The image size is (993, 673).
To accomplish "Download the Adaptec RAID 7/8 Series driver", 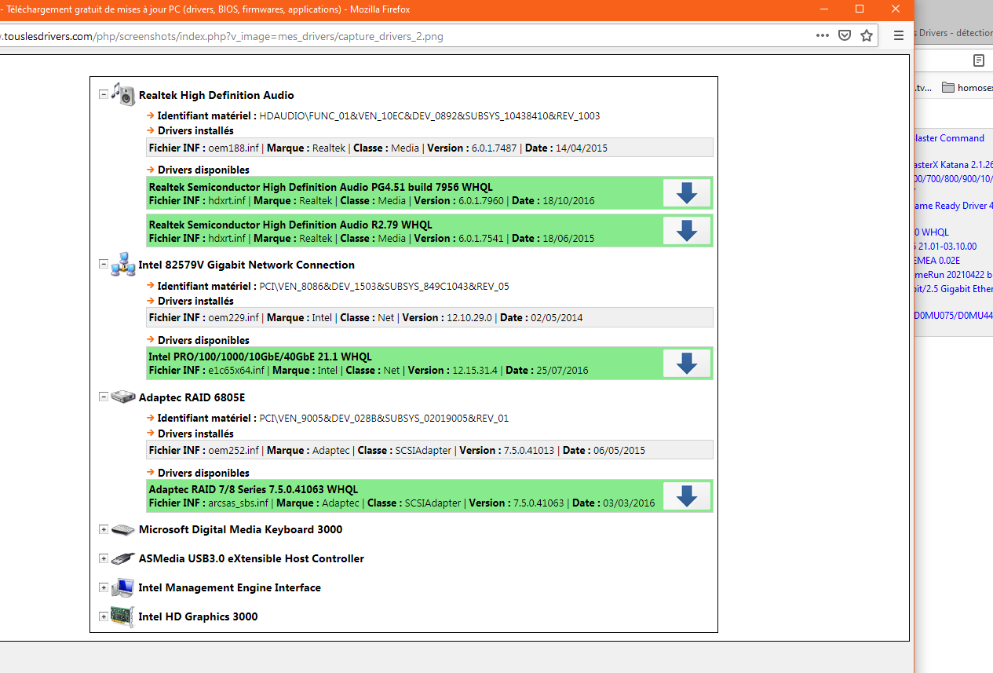I will pyautogui.click(x=687, y=496).
